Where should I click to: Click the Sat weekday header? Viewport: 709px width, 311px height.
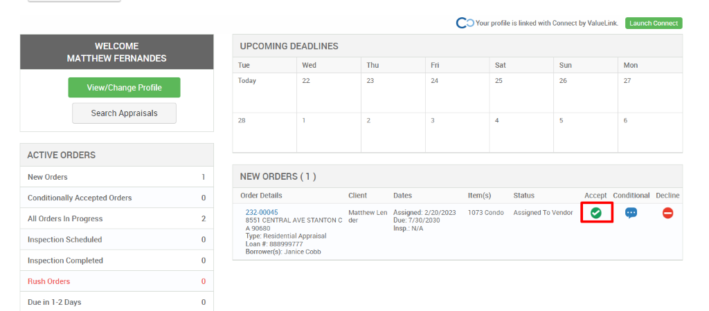(500, 65)
